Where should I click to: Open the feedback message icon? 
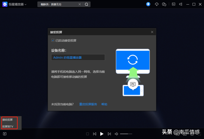pyautogui.click(x=173, y=4)
